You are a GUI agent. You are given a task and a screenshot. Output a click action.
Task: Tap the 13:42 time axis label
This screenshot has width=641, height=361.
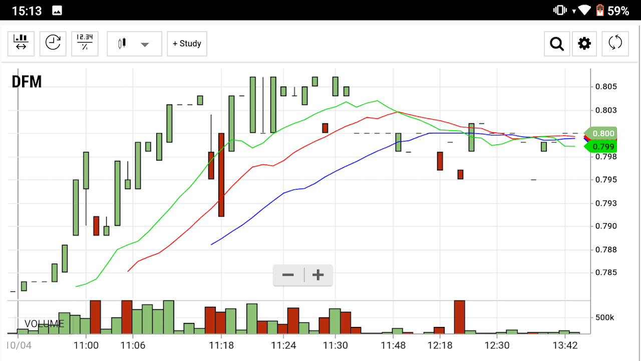coord(565,345)
